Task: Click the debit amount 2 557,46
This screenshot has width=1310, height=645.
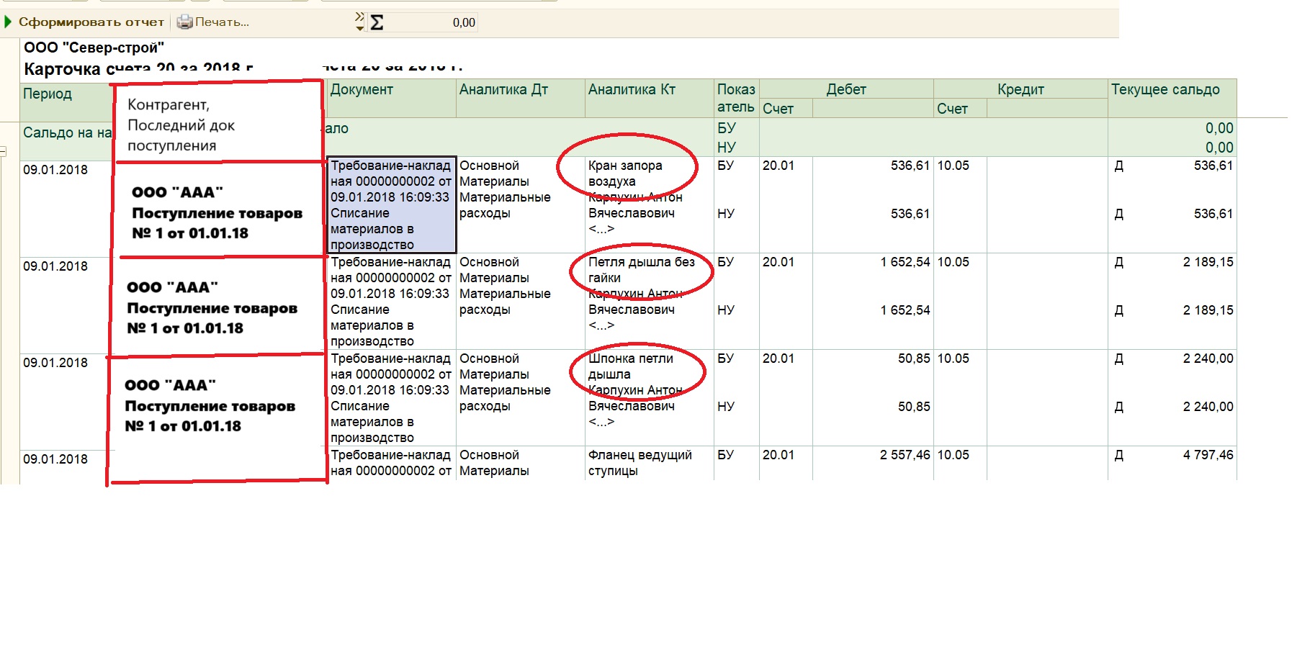Action: point(905,455)
